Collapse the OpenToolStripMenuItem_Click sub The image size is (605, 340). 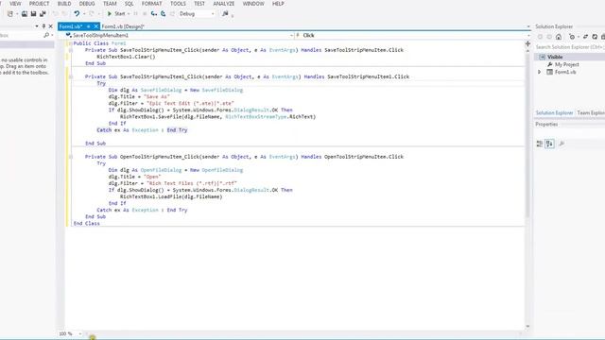71,157
